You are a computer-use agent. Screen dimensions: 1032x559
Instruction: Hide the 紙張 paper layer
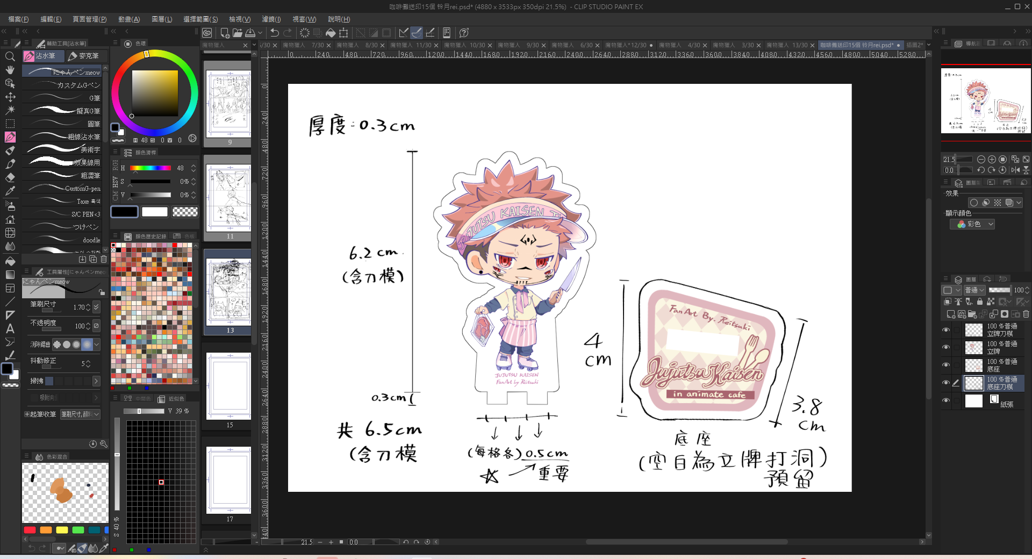946,400
